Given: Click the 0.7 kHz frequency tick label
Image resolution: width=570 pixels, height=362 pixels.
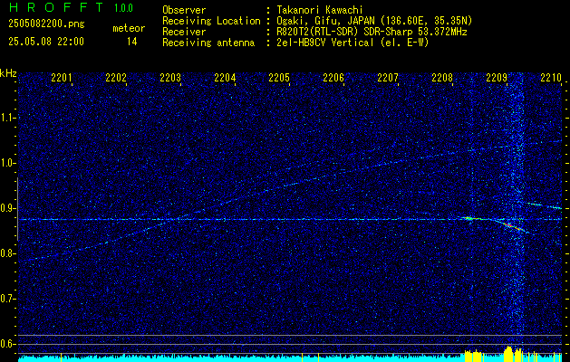Looking at the screenshot, I should (7, 299).
